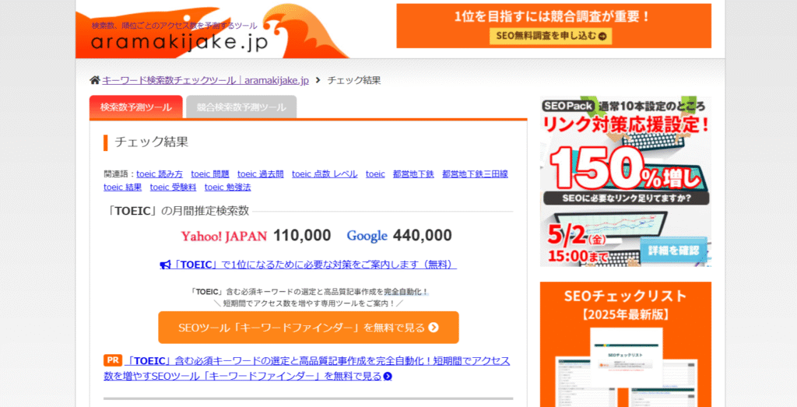This screenshot has width=797, height=407.
Task: Switch to the 競合検索数予測ツール tab
Action: click(x=241, y=107)
